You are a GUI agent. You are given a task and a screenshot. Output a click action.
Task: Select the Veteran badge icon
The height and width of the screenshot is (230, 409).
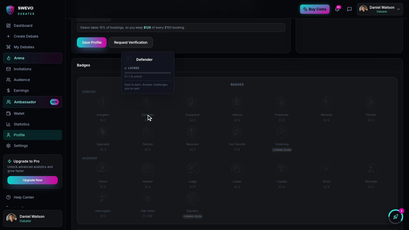click(237, 103)
